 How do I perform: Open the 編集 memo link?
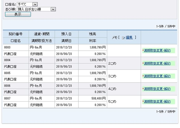129,38
